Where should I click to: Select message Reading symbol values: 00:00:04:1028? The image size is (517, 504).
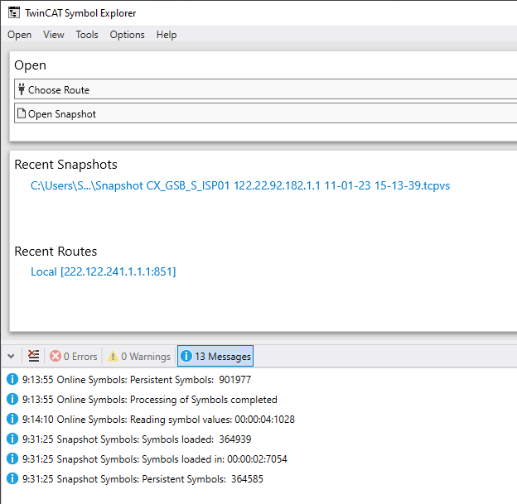(x=158, y=420)
